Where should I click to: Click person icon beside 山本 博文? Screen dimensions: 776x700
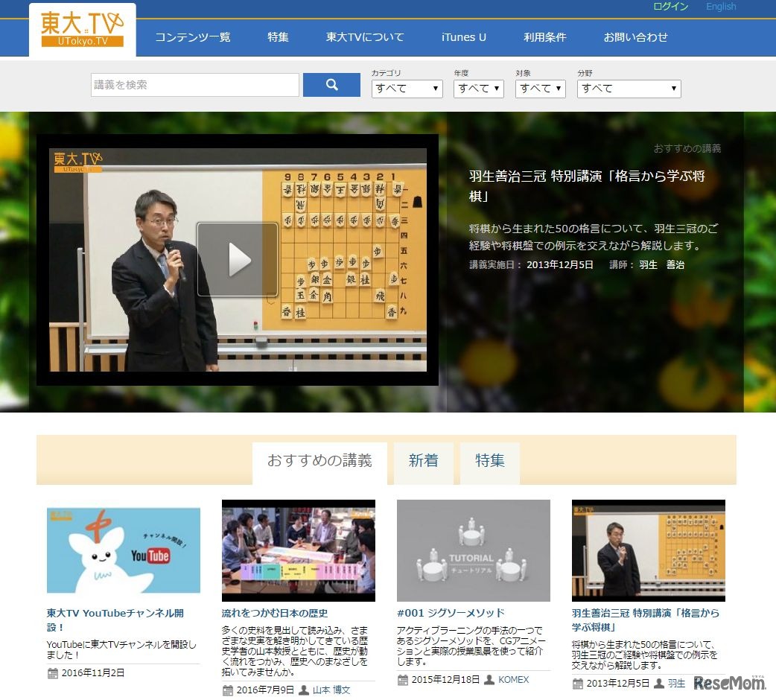pos(305,690)
